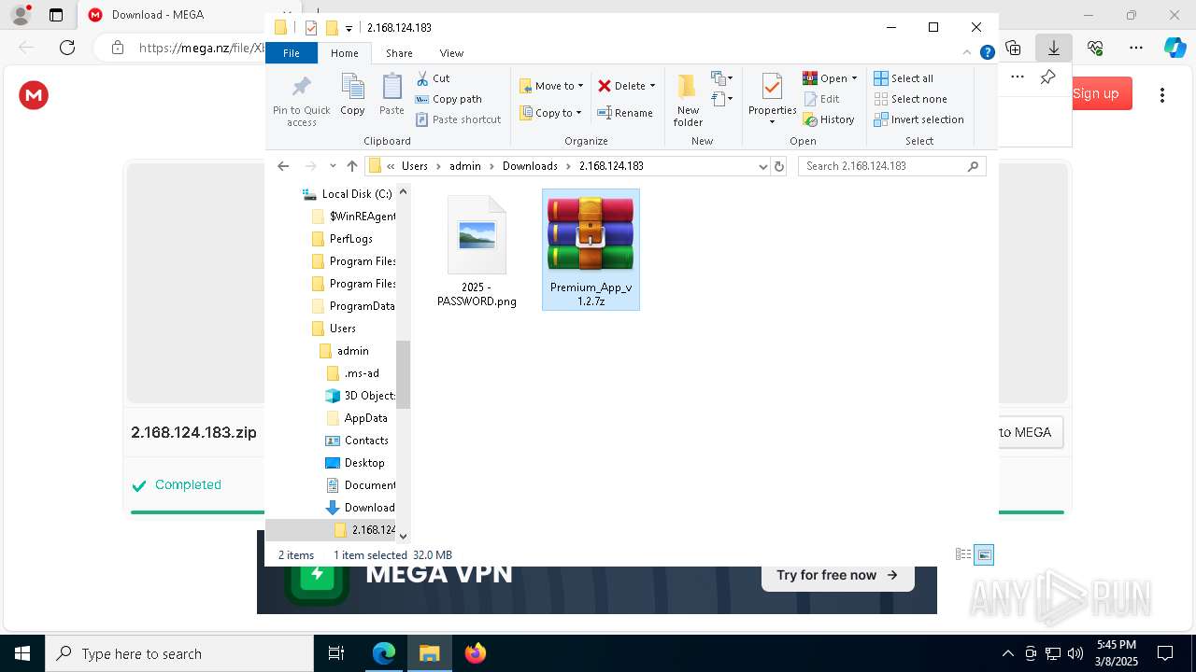Click the Search 2.168.124.183 field
This screenshot has height=672, width=1196.
pyautogui.click(x=892, y=166)
